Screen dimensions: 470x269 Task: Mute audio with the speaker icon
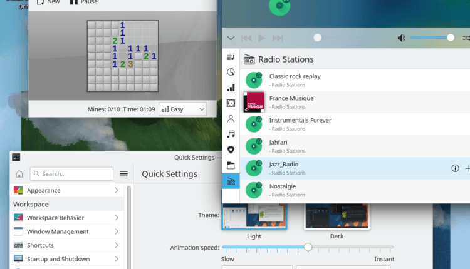(x=401, y=38)
